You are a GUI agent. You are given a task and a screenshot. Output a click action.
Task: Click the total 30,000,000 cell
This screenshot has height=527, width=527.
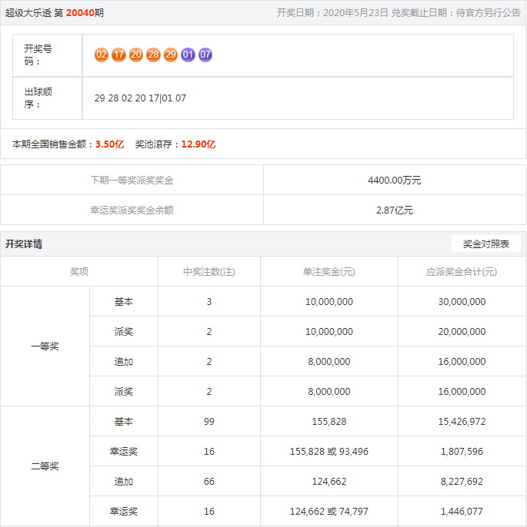pyautogui.click(x=462, y=301)
